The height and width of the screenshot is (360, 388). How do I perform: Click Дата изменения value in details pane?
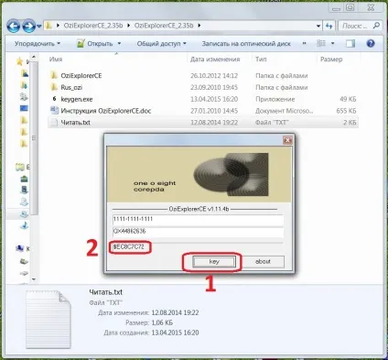175,312
